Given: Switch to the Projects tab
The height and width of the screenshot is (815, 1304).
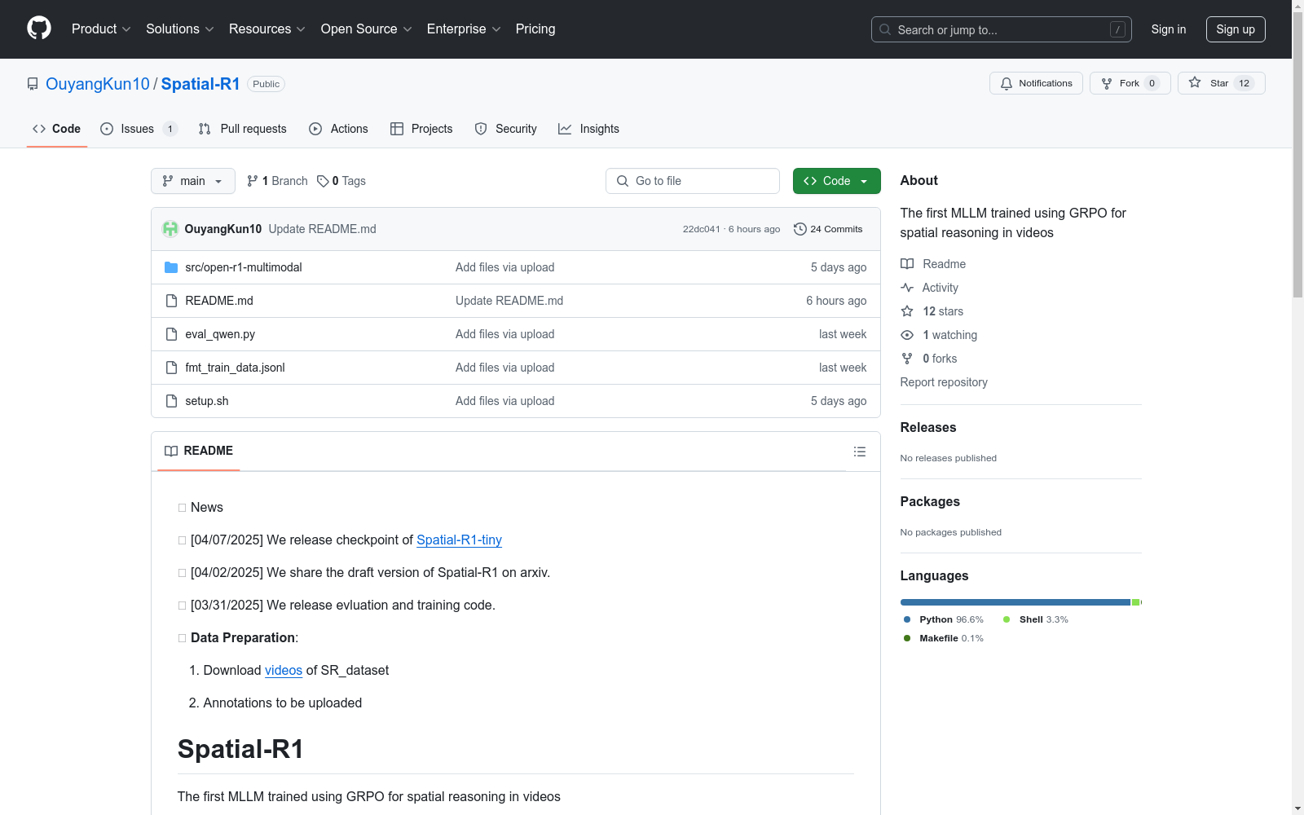Looking at the screenshot, I should (x=421, y=129).
